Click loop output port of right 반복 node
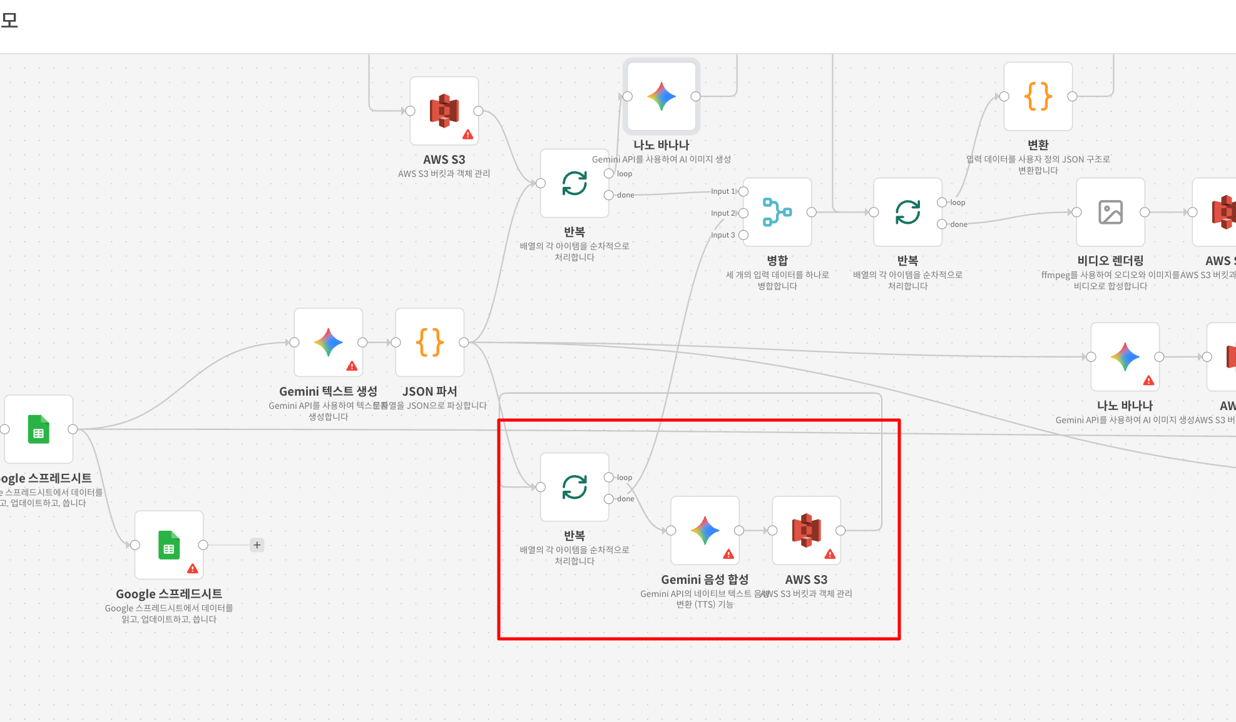The image size is (1236, 722). coord(941,202)
